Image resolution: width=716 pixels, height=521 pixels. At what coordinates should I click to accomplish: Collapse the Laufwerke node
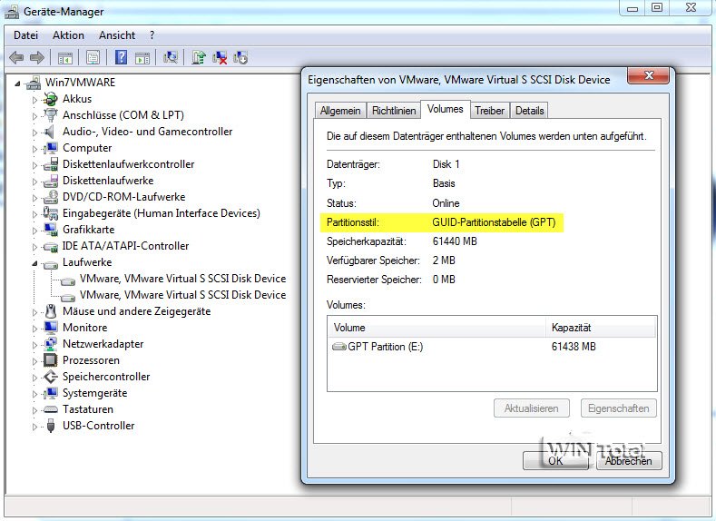pyautogui.click(x=34, y=263)
